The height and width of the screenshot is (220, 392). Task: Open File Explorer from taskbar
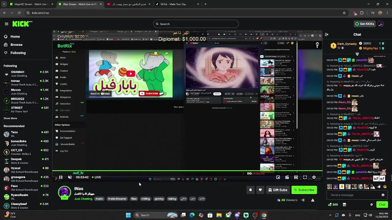(219, 215)
